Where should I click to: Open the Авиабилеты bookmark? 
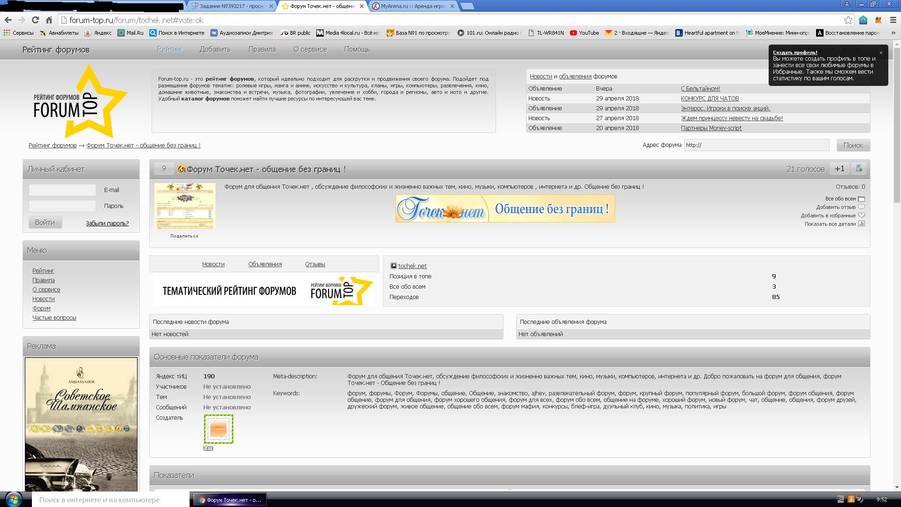(59, 33)
